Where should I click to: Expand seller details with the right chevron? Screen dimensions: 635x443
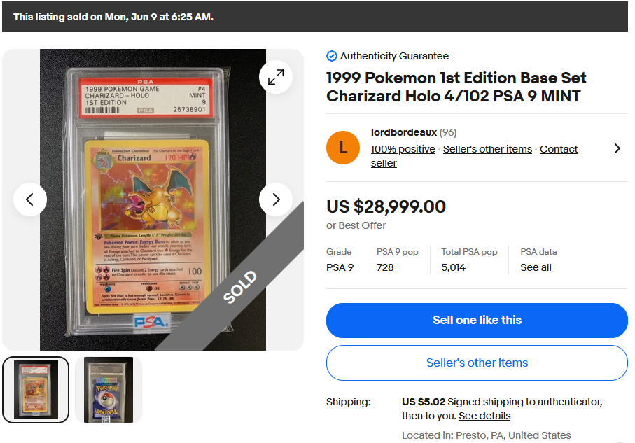point(617,148)
